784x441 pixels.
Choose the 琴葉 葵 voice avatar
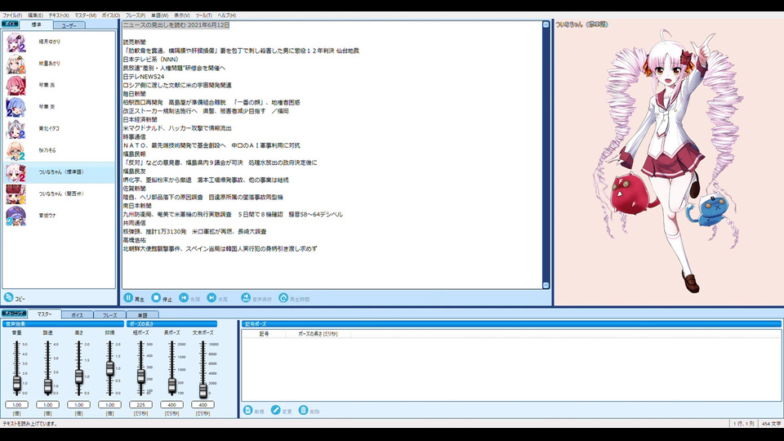pyautogui.click(x=16, y=107)
